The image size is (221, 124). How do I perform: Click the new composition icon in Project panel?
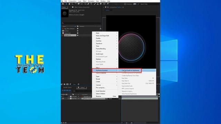pos(67,84)
